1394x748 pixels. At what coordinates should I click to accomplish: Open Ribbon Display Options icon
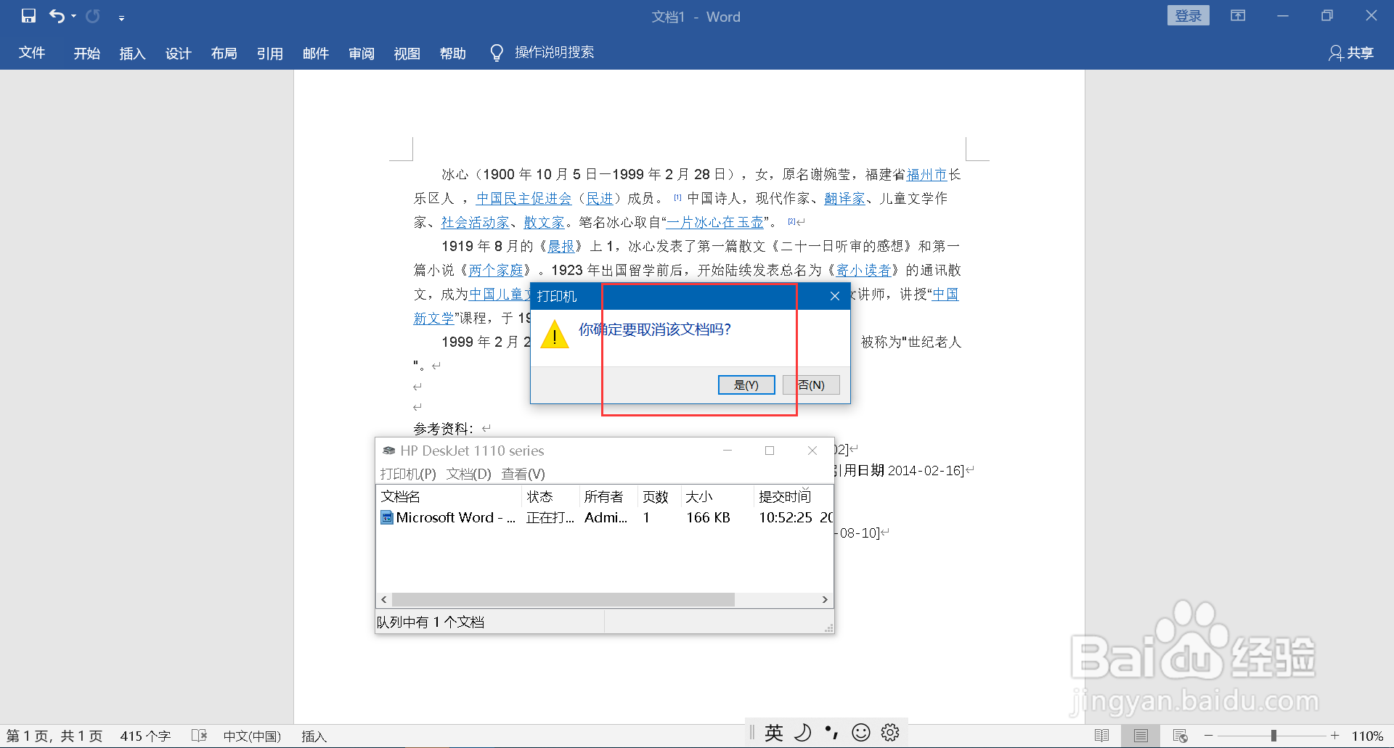click(x=1238, y=16)
